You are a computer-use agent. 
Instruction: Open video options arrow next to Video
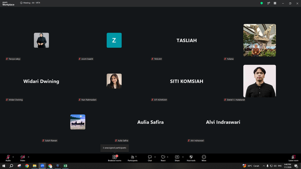tap(28, 157)
